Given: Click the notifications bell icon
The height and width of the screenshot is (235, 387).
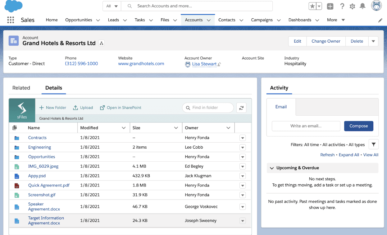Looking at the screenshot, I should coord(362,6).
